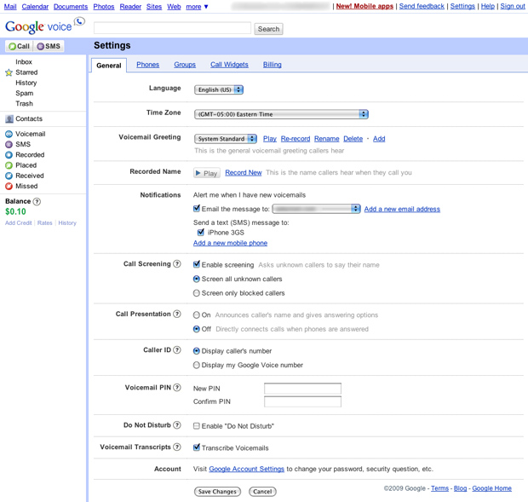
Task: Open Mail in the top navigation
Action: (10, 7)
